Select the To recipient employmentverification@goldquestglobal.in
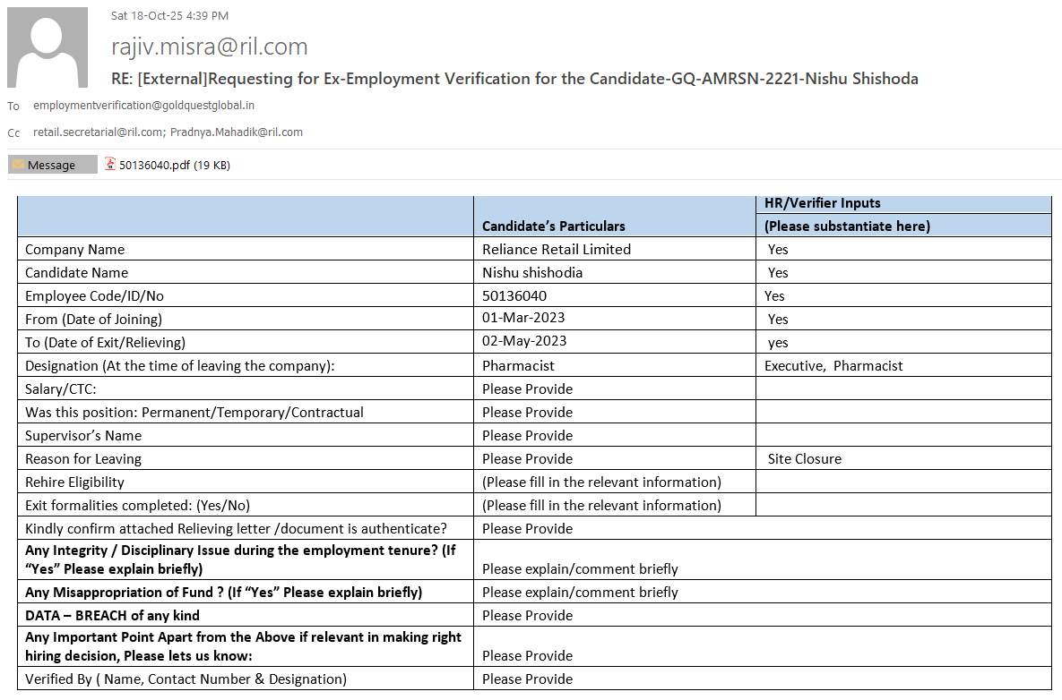Screen dimensions: 1062x700 [143, 105]
